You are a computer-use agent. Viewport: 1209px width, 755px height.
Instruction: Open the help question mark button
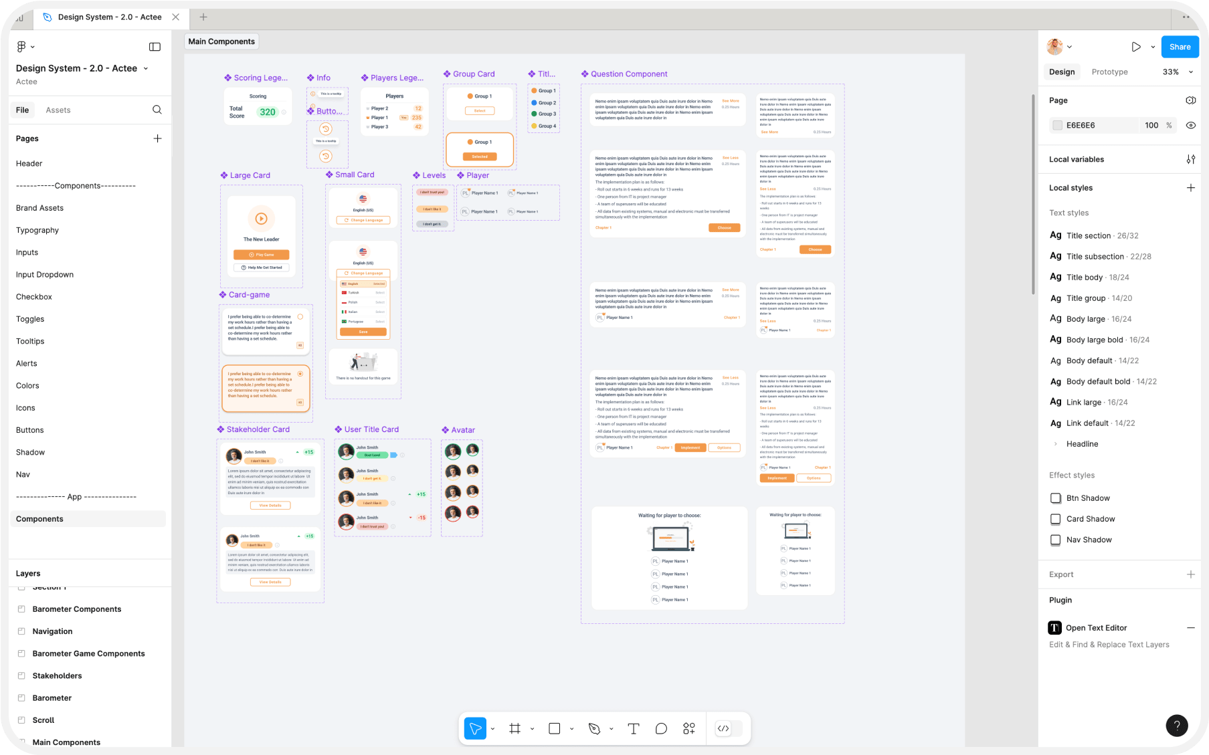pyautogui.click(x=1177, y=726)
